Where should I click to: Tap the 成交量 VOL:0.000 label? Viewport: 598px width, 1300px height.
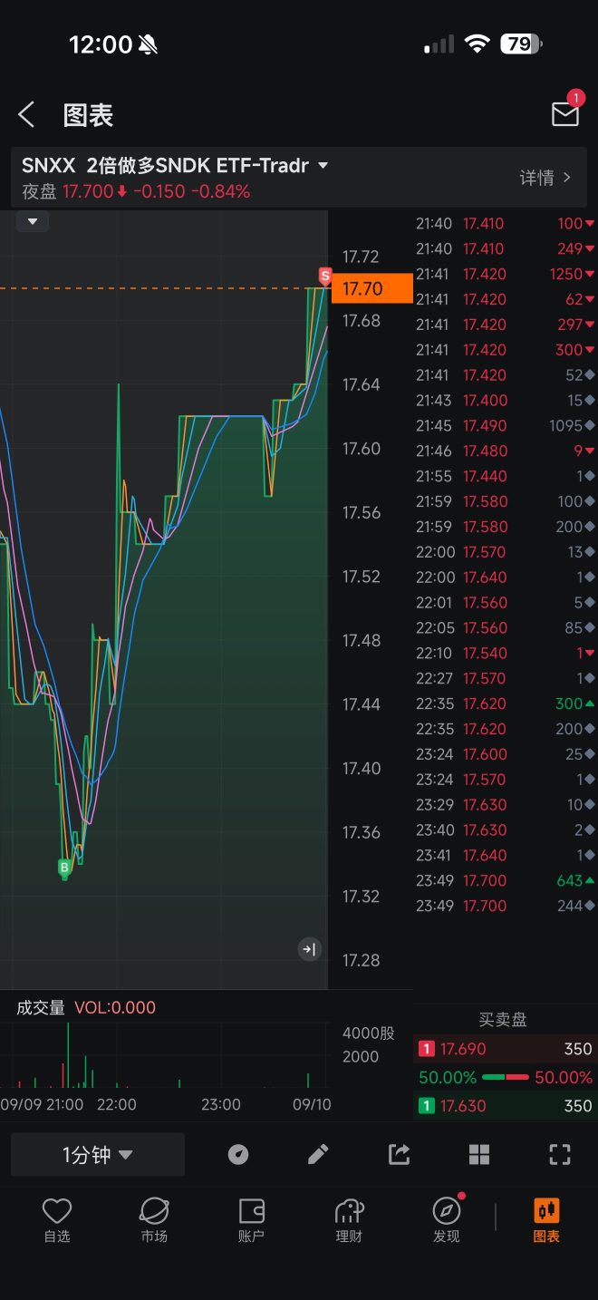[86, 1007]
